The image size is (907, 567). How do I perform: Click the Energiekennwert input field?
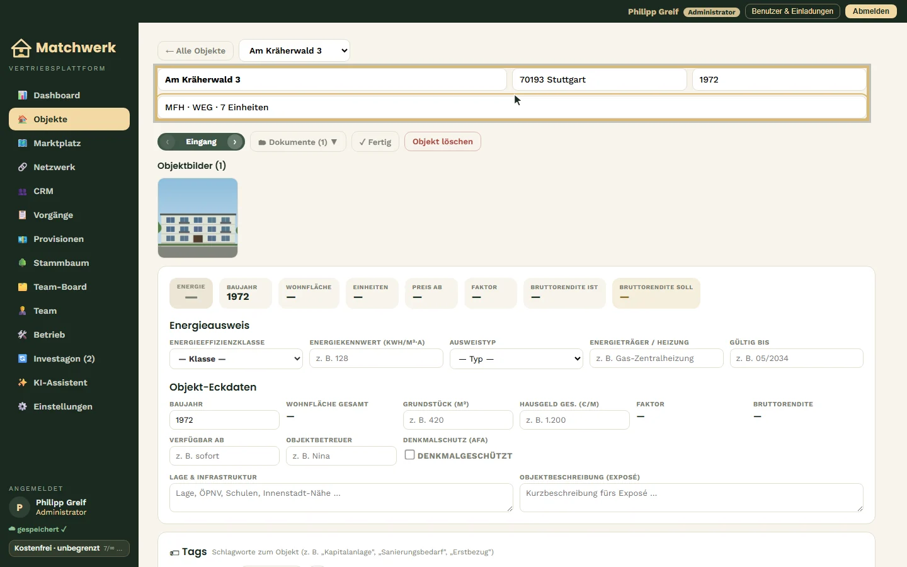click(x=376, y=358)
